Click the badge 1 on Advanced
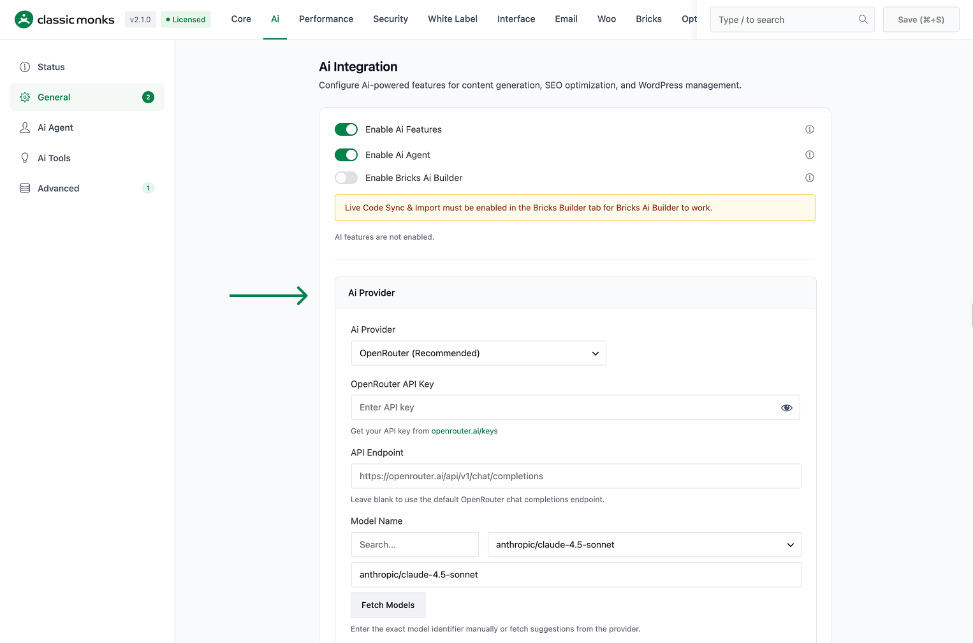The height and width of the screenshot is (643, 973). click(148, 188)
